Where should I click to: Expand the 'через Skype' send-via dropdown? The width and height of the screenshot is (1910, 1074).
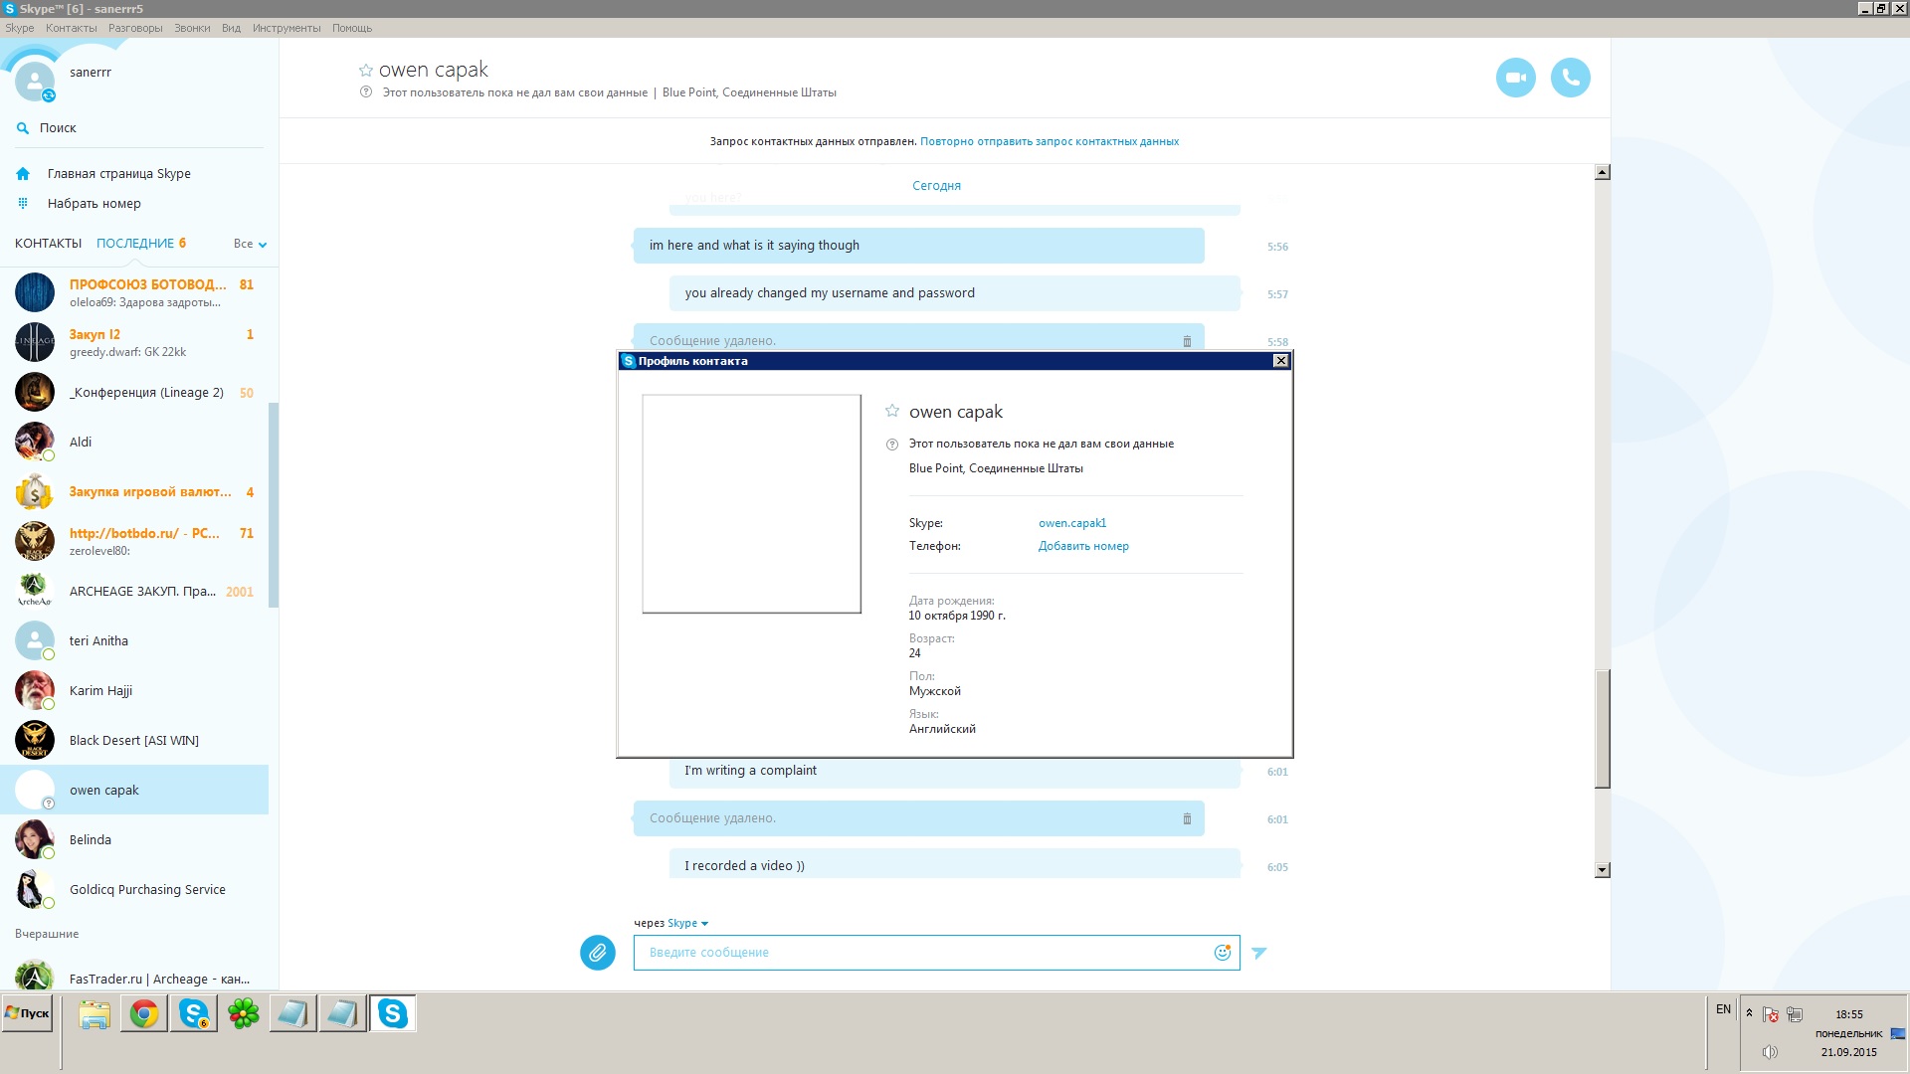click(687, 923)
